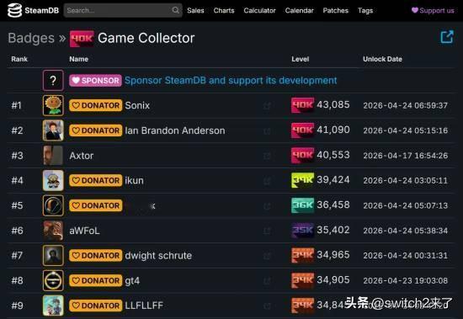Open the Patches menu item
The image size is (463, 319).
point(335,11)
